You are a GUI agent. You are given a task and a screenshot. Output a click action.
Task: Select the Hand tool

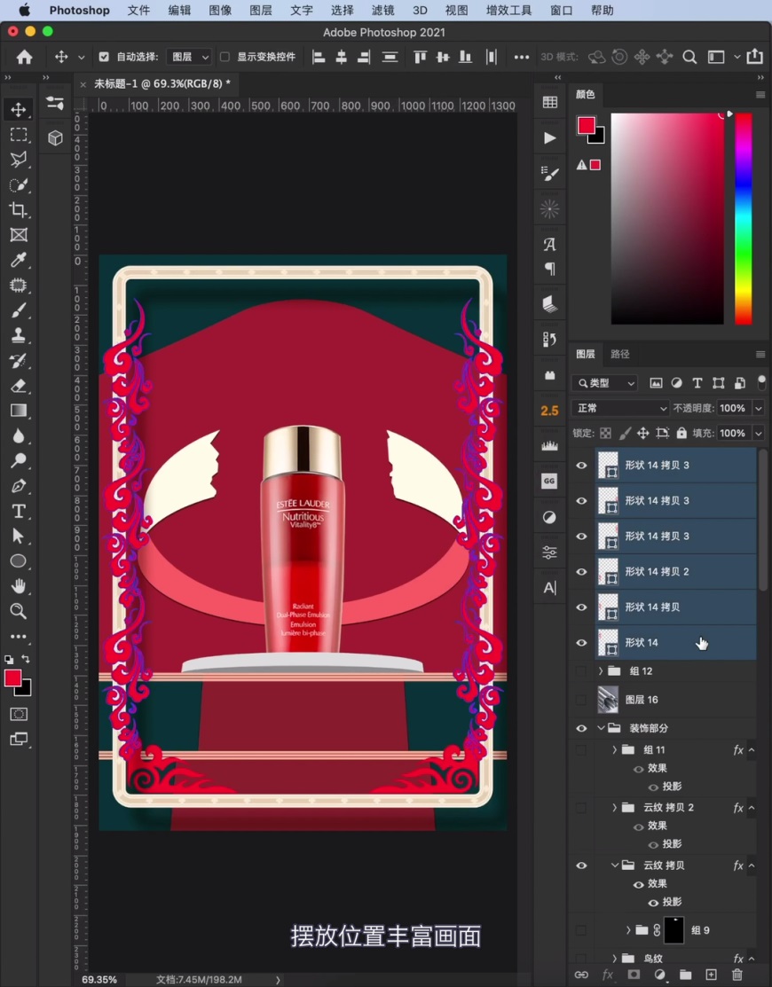pos(19,586)
